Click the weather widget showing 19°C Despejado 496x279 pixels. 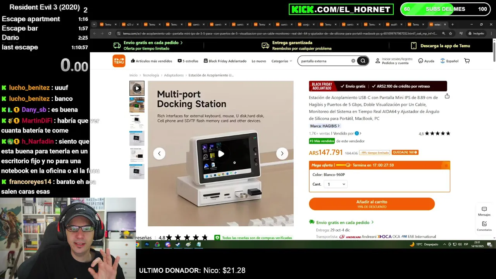(x=424, y=245)
